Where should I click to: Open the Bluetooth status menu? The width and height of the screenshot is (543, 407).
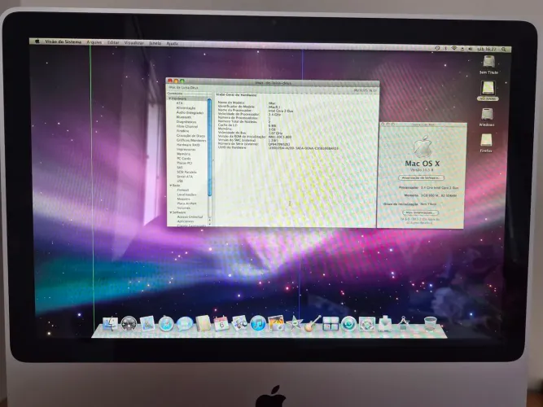(445, 48)
